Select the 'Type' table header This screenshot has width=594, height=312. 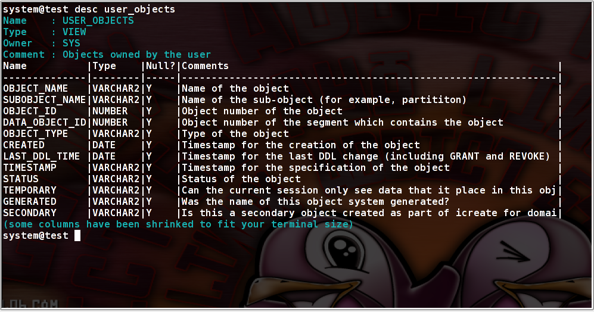pos(104,66)
